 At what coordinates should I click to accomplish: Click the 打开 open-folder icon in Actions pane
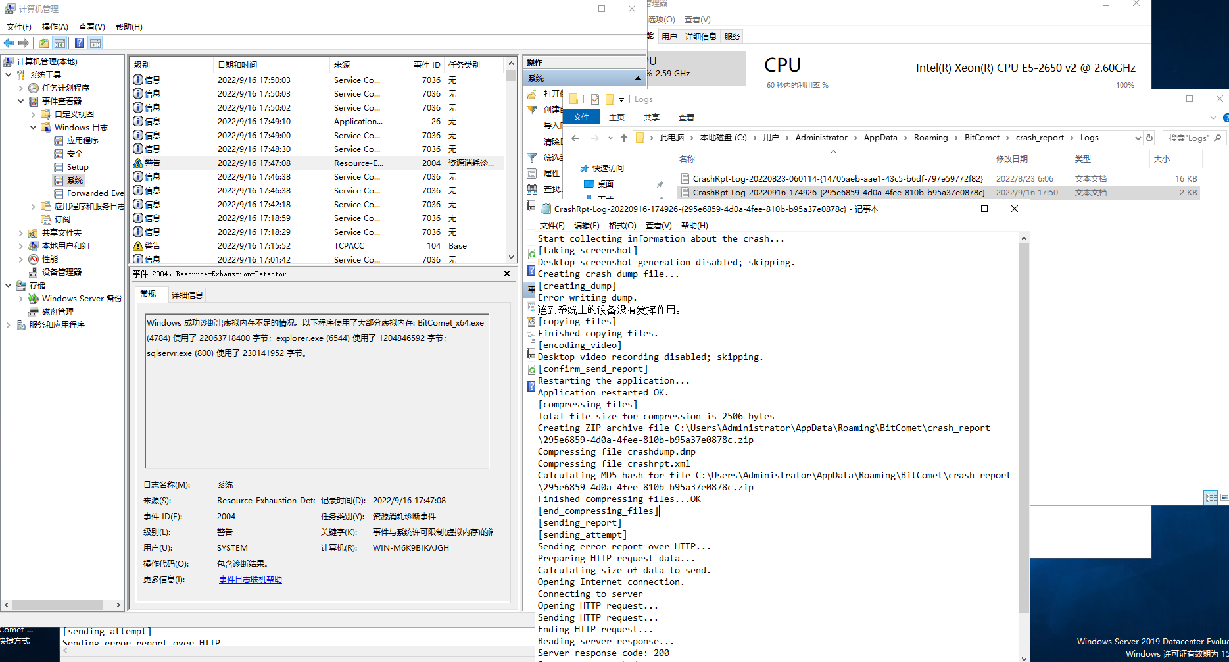[532, 94]
